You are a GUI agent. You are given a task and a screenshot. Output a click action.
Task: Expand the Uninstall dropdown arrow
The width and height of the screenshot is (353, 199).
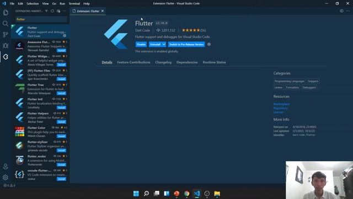[x=164, y=44]
